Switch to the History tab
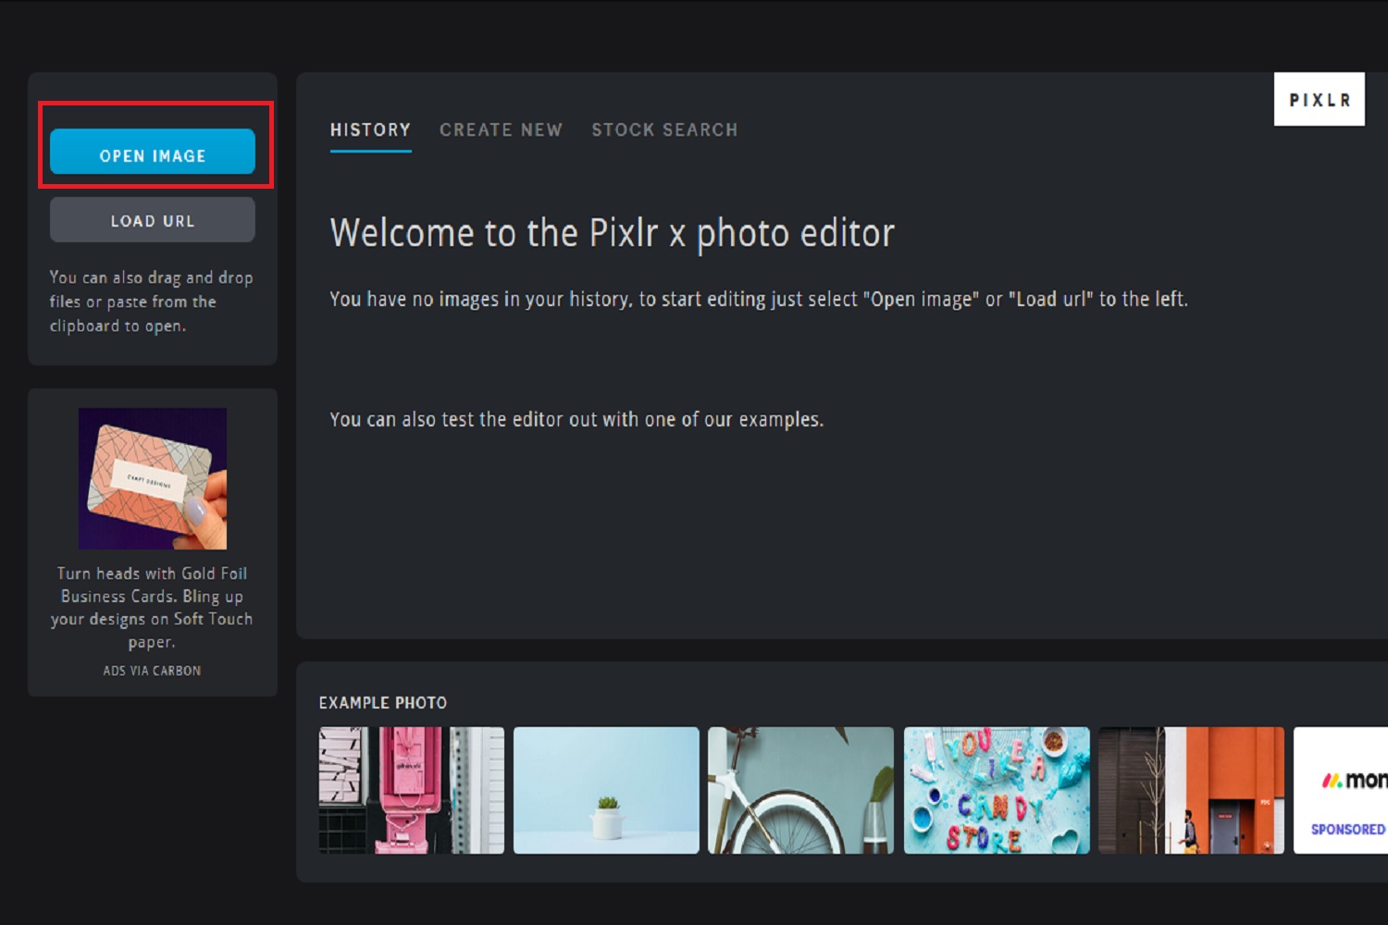This screenshot has width=1388, height=925. [x=370, y=130]
